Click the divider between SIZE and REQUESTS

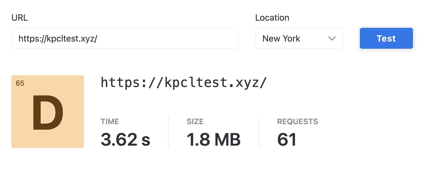click(259, 132)
